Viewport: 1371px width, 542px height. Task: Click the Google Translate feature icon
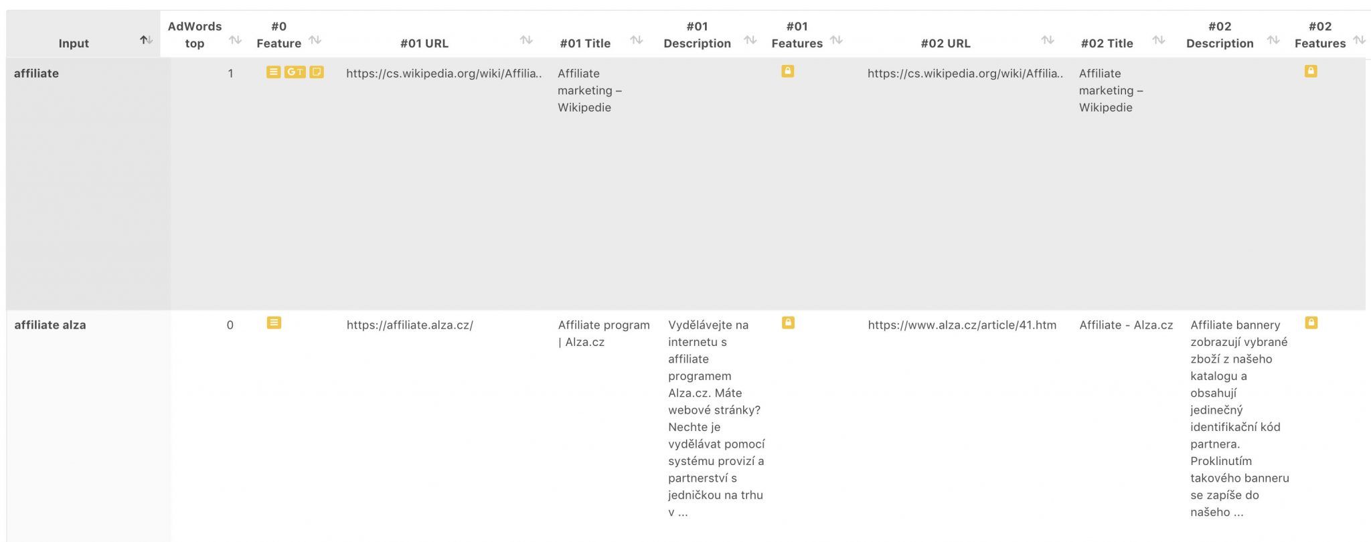(x=295, y=72)
